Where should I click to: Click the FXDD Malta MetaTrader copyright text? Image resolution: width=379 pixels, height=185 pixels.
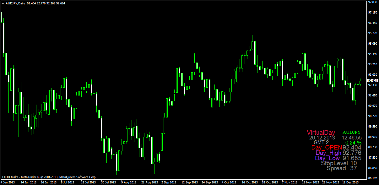49,177
